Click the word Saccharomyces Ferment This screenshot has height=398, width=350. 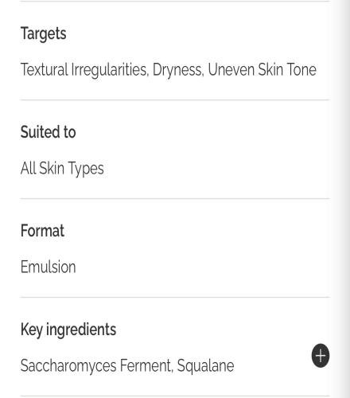point(96,365)
